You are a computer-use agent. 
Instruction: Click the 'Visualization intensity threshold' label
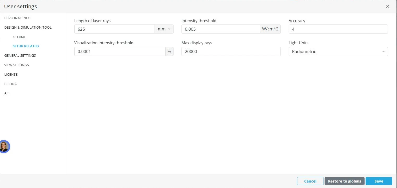click(104, 43)
